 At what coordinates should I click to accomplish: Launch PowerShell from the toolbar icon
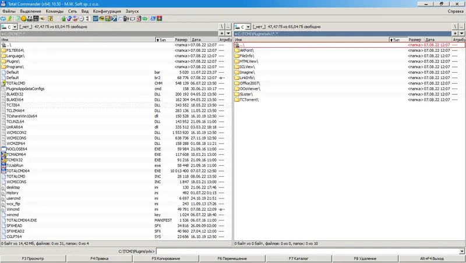(x=153, y=19)
